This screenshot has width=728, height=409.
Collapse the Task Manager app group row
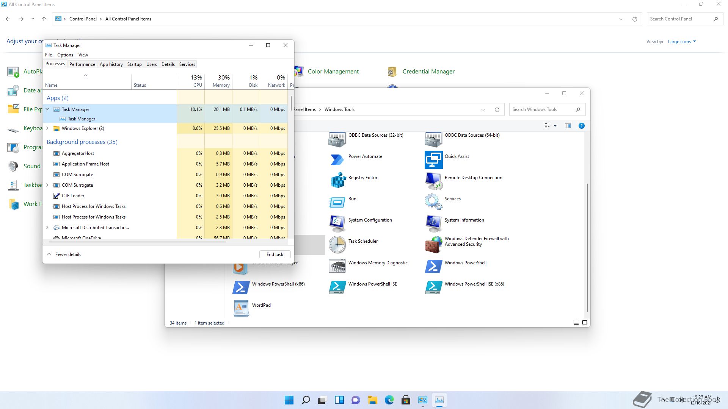(47, 109)
